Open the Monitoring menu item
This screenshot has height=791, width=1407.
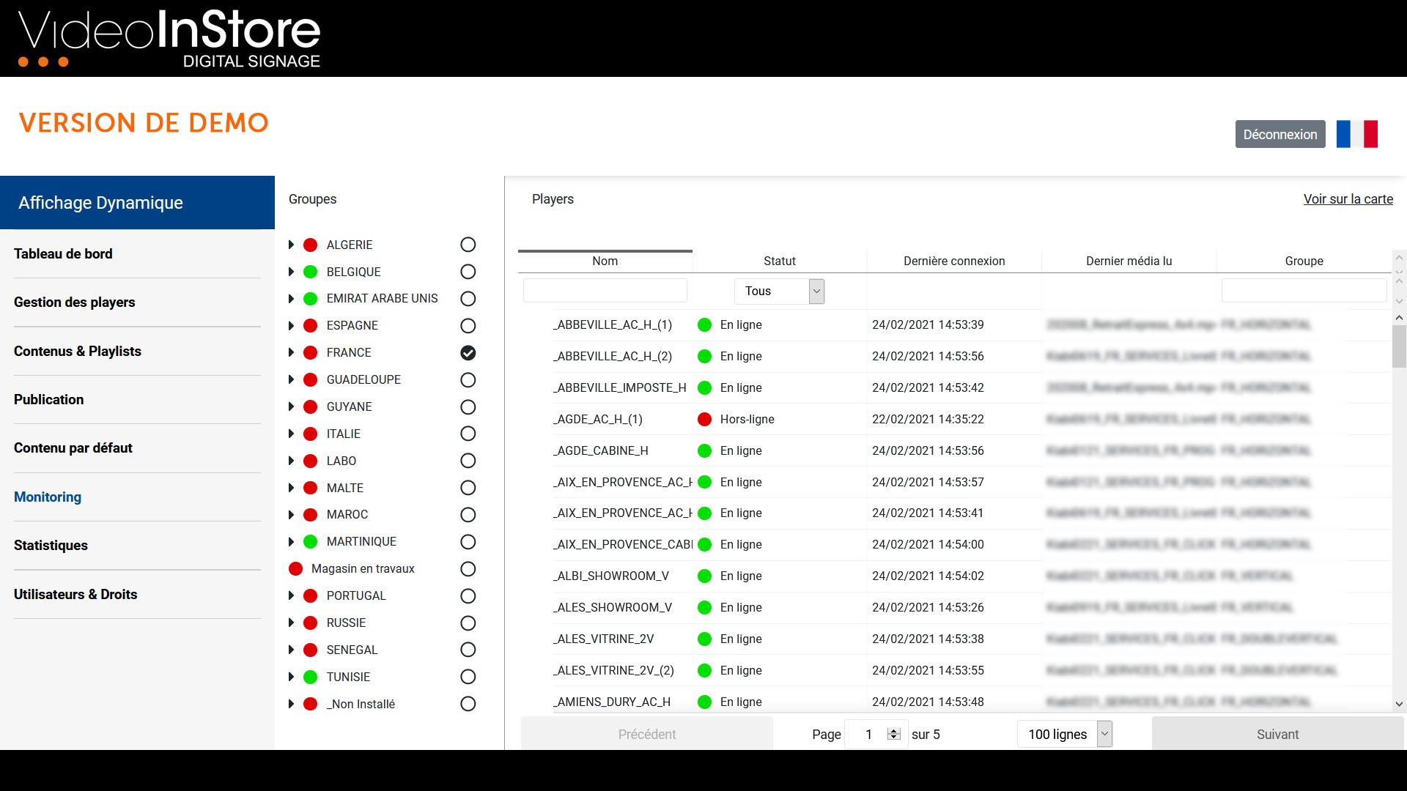(48, 497)
